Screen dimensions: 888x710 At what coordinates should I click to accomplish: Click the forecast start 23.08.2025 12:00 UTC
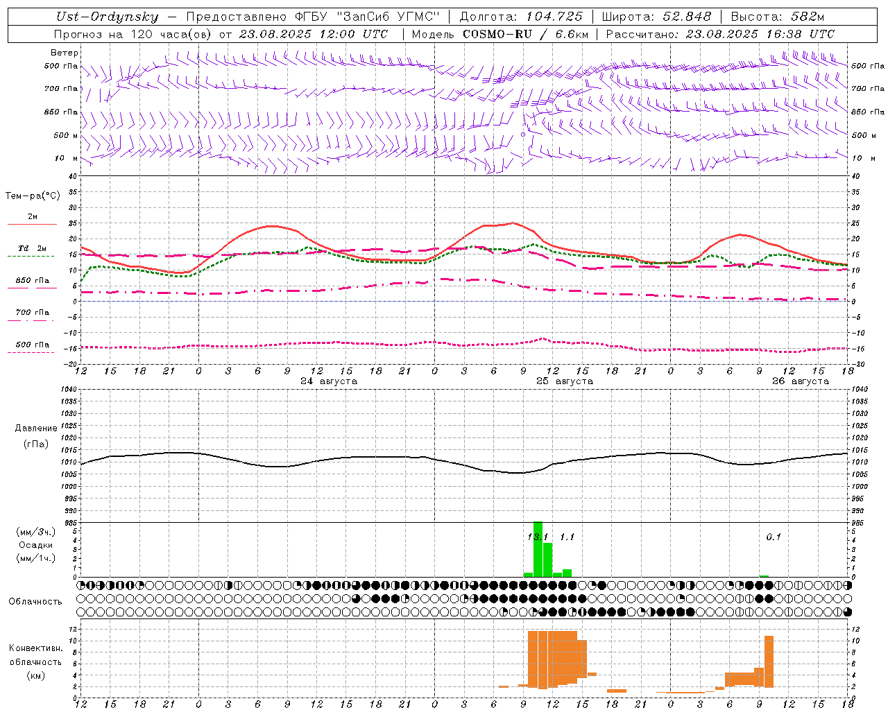point(314,34)
